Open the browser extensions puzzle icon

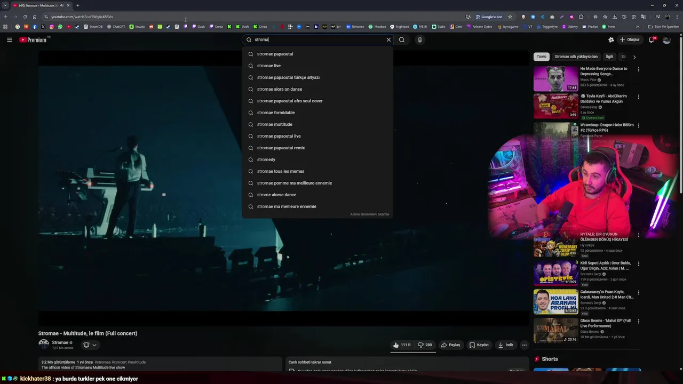[581, 17]
